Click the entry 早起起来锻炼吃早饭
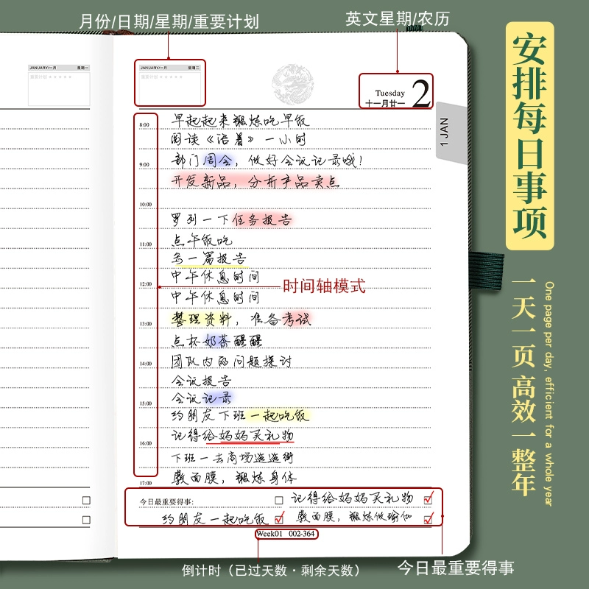Image resolution: width=589 pixels, height=589 pixels. click(241, 120)
